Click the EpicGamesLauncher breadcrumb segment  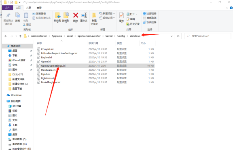(x=89, y=36)
